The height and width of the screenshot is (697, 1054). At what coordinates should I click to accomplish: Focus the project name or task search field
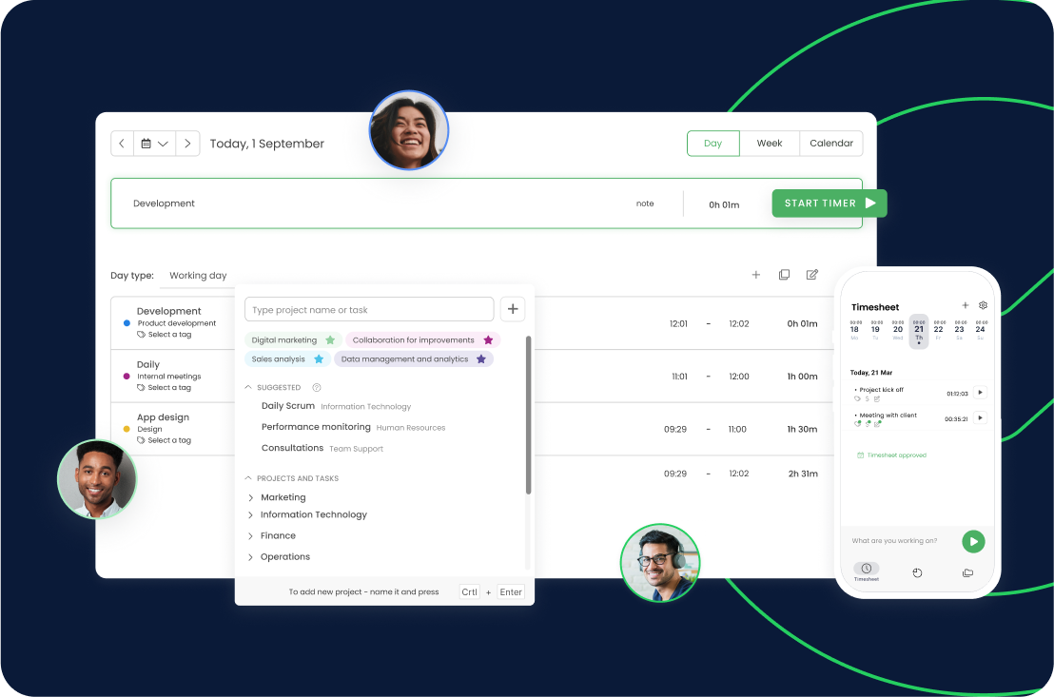pyautogui.click(x=369, y=309)
